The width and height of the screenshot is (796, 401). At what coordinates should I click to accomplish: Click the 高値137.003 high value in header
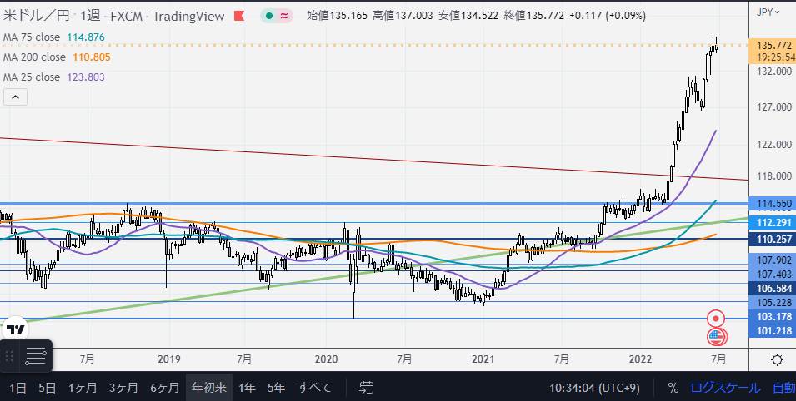tap(403, 16)
